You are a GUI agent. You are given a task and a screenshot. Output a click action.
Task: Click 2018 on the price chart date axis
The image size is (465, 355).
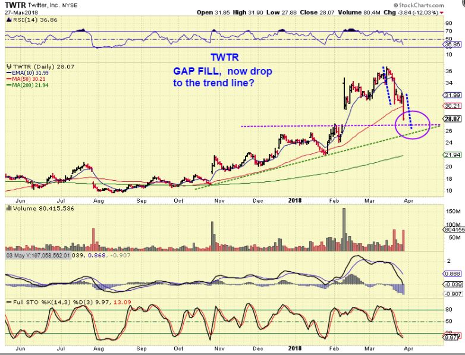295,200
